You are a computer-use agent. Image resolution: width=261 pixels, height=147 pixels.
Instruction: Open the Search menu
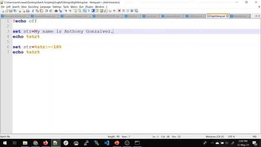[x=16, y=7]
